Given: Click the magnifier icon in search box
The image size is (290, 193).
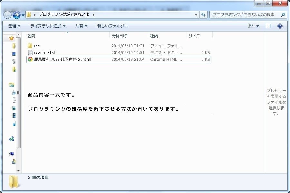Looking at the screenshot, I should pos(283,15).
